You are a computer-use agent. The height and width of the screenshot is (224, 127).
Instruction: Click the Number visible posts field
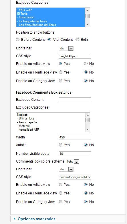[75, 154]
